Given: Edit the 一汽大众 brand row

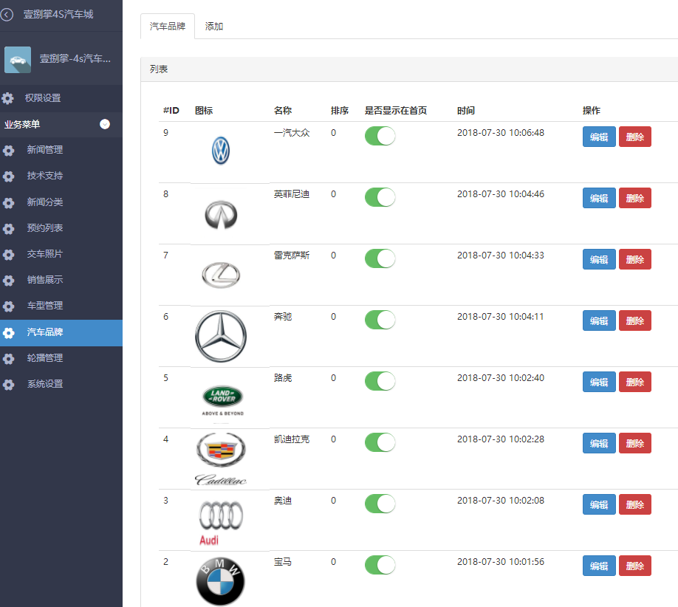Looking at the screenshot, I should (599, 137).
